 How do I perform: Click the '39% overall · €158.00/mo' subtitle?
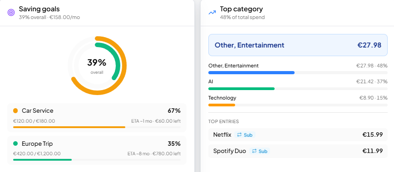point(49,18)
